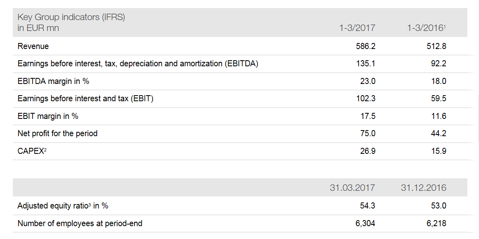Image resolution: width=479 pixels, height=239 pixels.
Task: Click Number of employees at period-end label
Action: point(80,223)
